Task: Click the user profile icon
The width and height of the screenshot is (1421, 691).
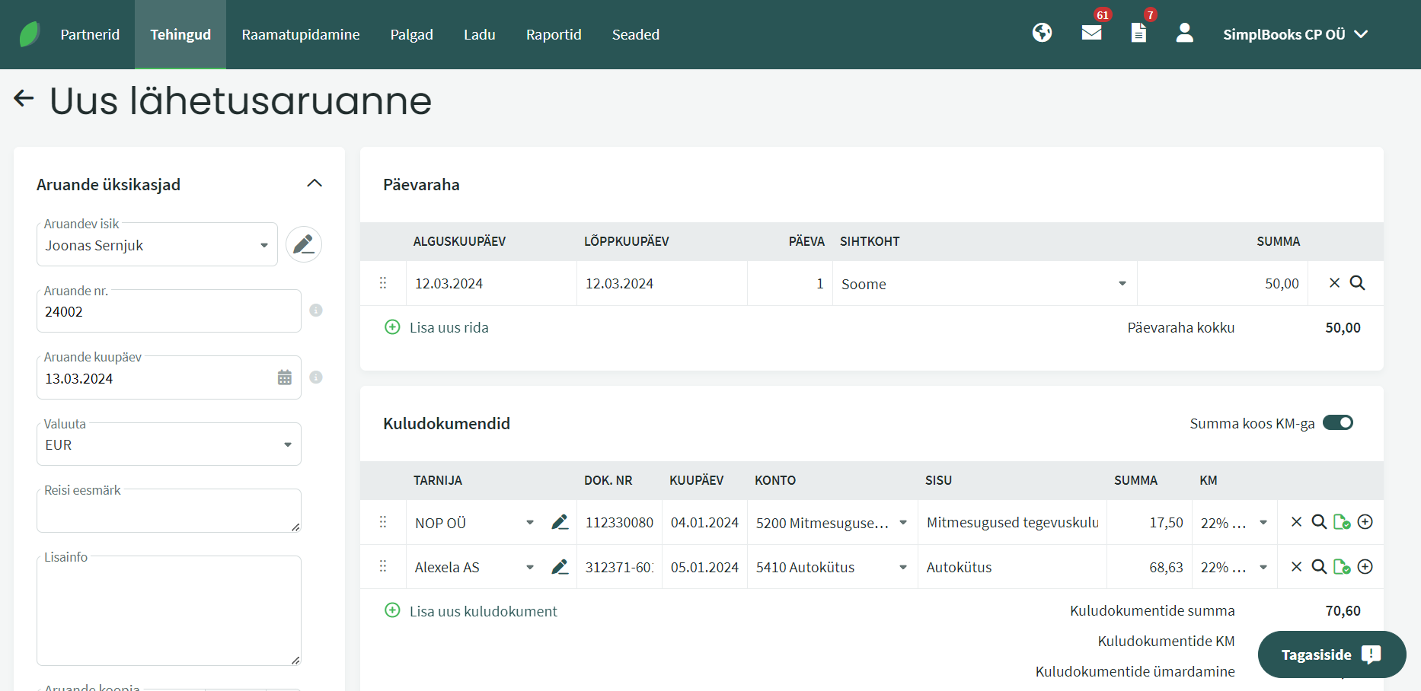Action: pos(1184,33)
